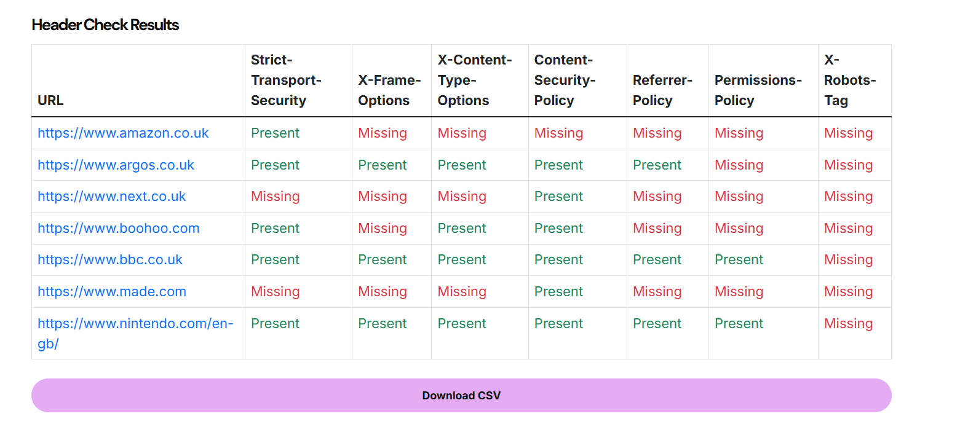Open the argos.co.uk URL link
Viewport: 968px width, 427px height.
[x=116, y=165]
